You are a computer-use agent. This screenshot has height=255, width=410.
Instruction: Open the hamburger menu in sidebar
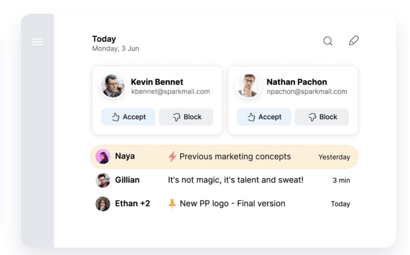(x=37, y=42)
